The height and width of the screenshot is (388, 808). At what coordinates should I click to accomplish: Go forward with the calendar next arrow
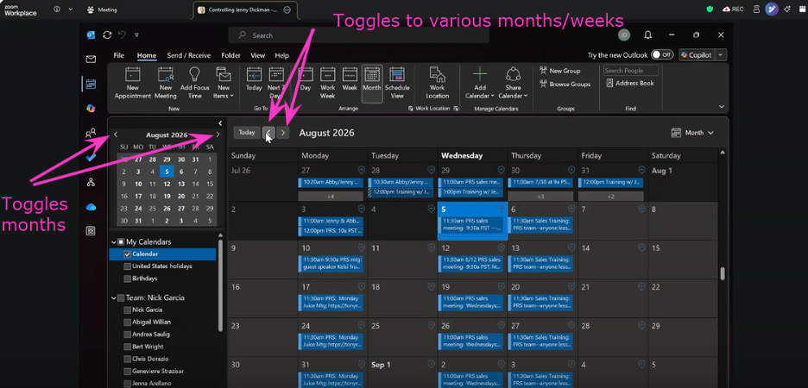(x=283, y=133)
